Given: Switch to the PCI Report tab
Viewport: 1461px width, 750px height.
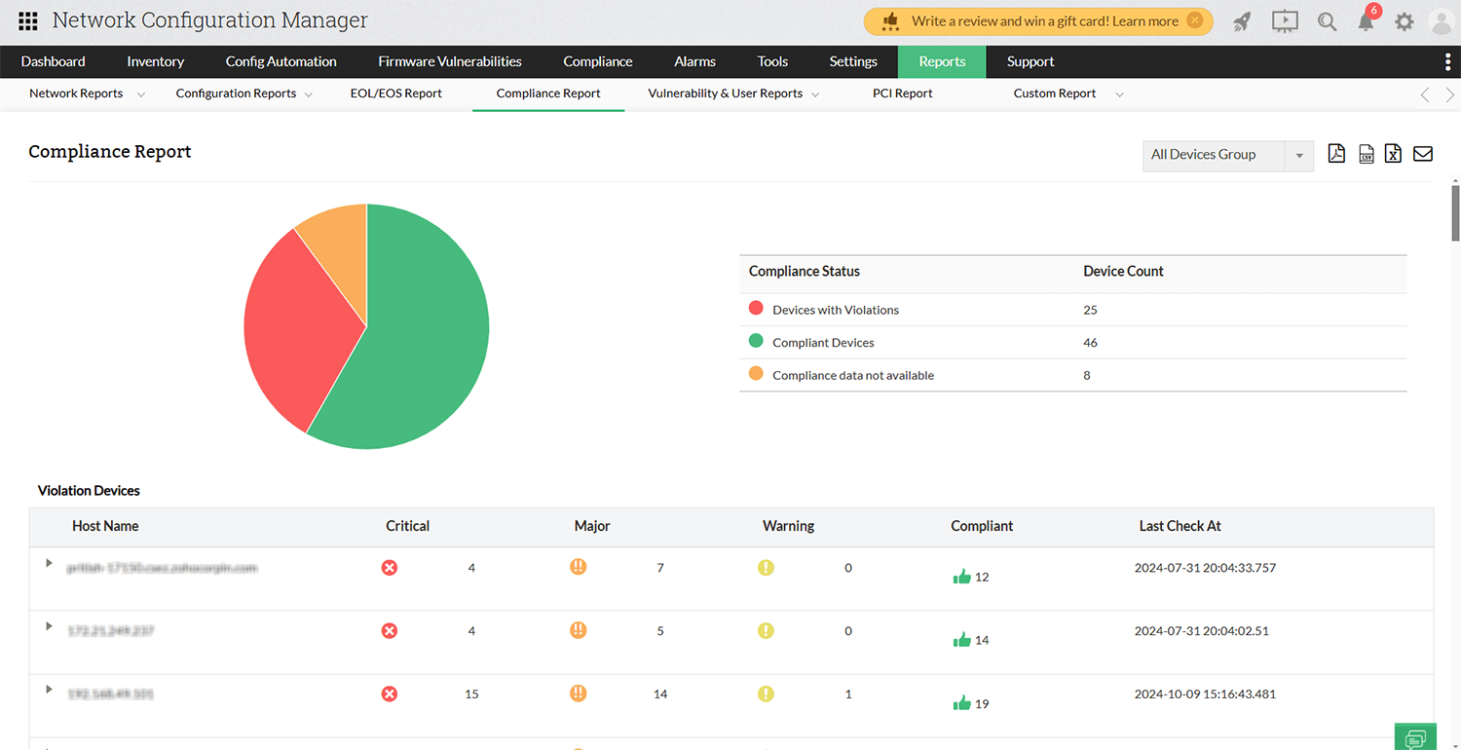Looking at the screenshot, I should pyautogui.click(x=902, y=94).
